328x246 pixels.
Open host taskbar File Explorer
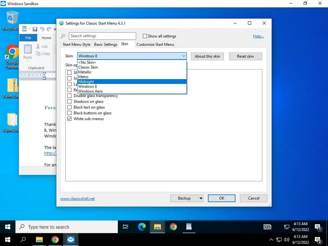pyautogui.click(x=39, y=240)
